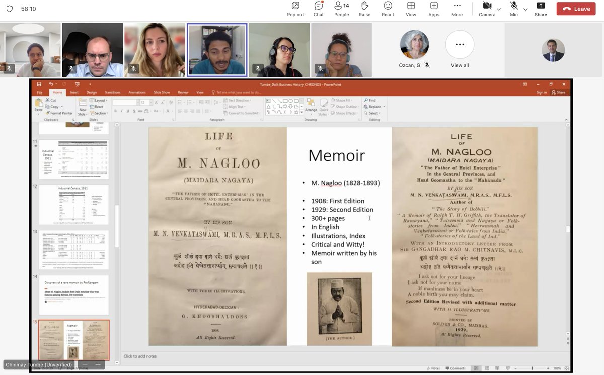Toggle Underline formatting
604x375 pixels.
tap(128, 111)
